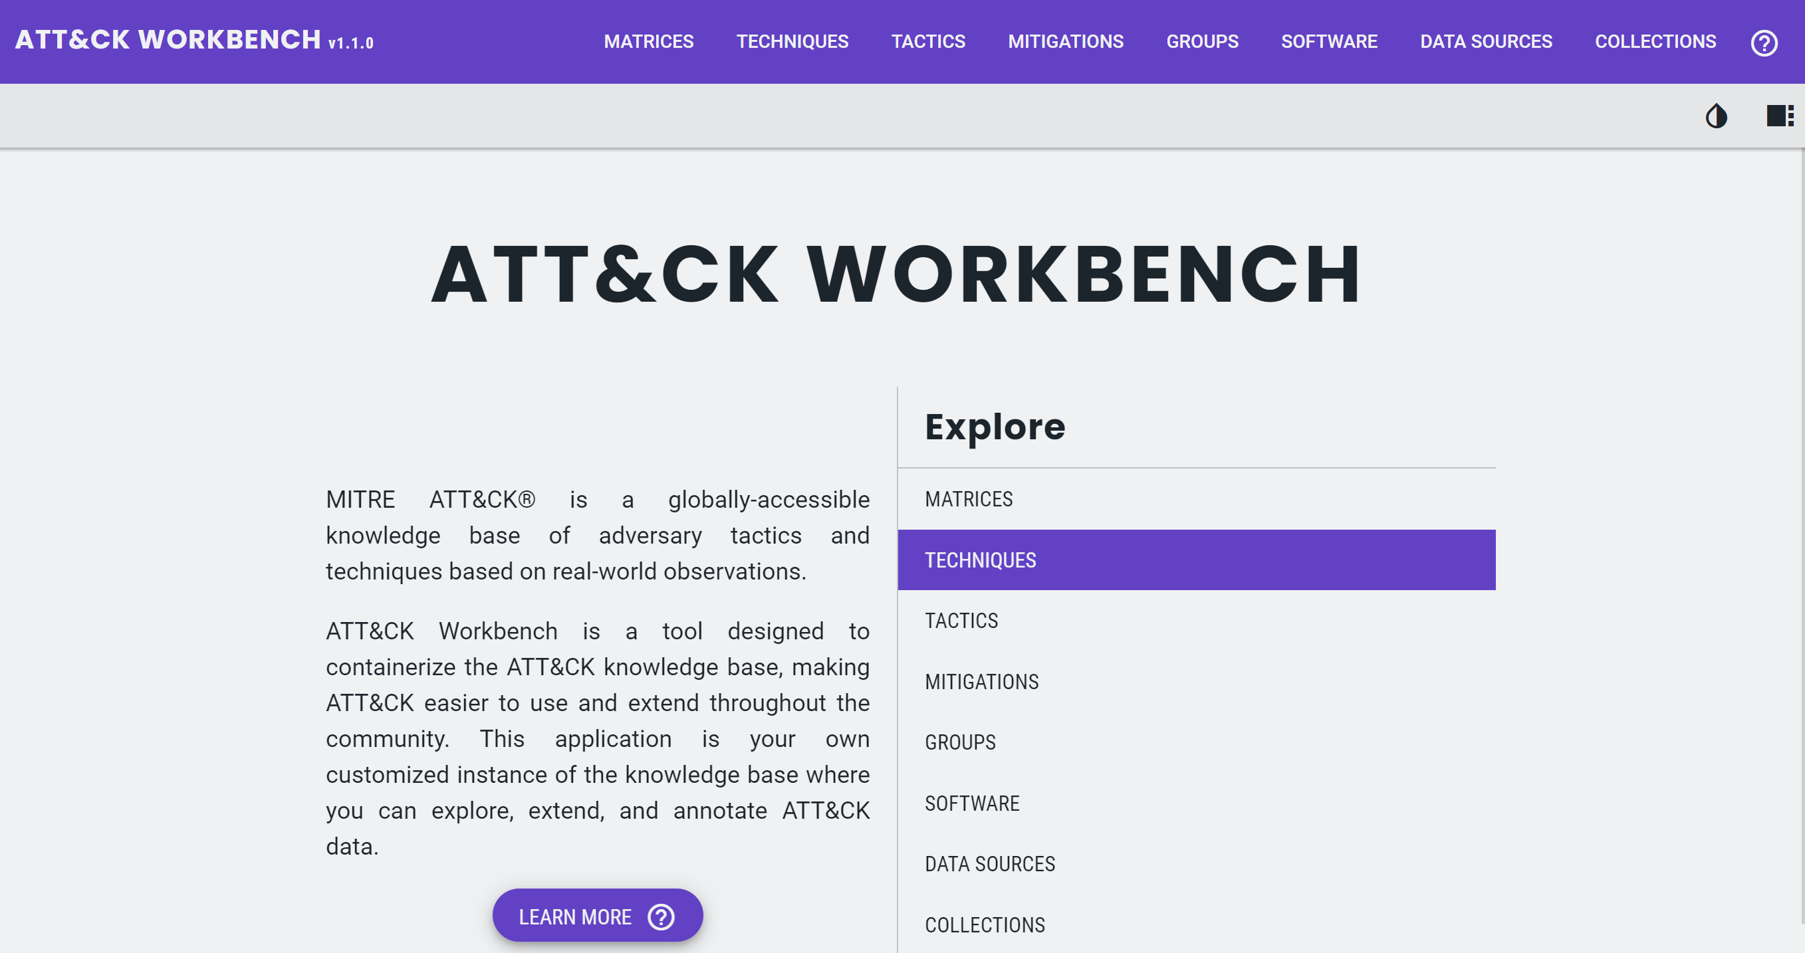Select Matrices in Explore list
Image resolution: width=1805 pixels, height=953 pixels.
pos(969,499)
